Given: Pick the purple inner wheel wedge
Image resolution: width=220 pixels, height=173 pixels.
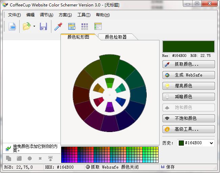Looking at the screenshot, I should pyautogui.click(x=109, y=107).
